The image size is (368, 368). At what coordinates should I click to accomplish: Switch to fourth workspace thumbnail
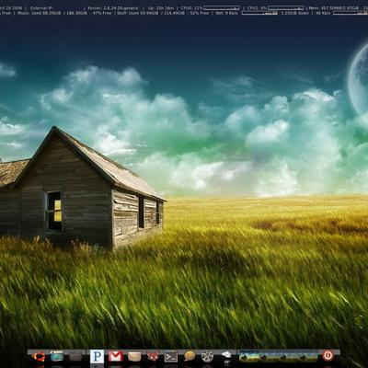pyautogui.click(x=308, y=356)
